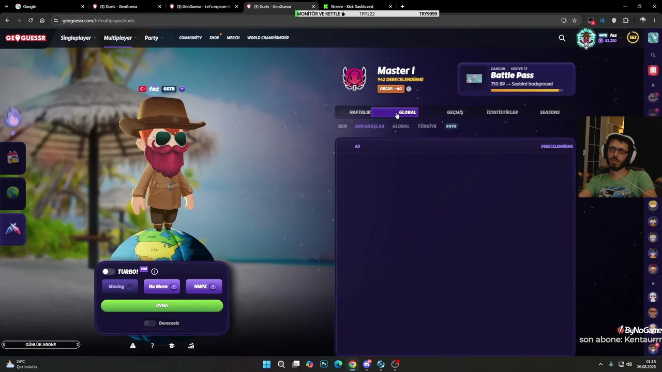Filter leaderboard by GGTR team
This screenshot has width=662, height=372.
point(451,126)
